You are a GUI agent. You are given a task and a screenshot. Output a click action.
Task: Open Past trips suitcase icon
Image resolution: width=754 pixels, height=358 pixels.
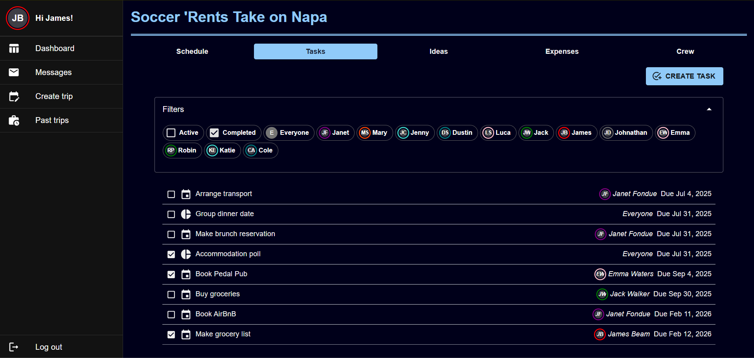point(14,120)
